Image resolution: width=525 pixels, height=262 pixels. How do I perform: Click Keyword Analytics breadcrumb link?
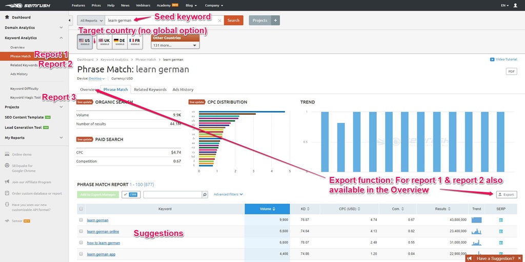(x=114, y=59)
